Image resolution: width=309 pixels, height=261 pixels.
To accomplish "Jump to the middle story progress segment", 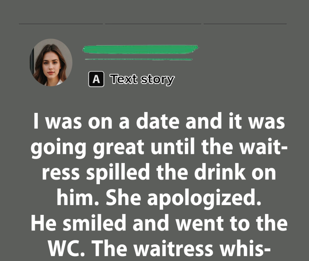I will [x=153, y=24].
